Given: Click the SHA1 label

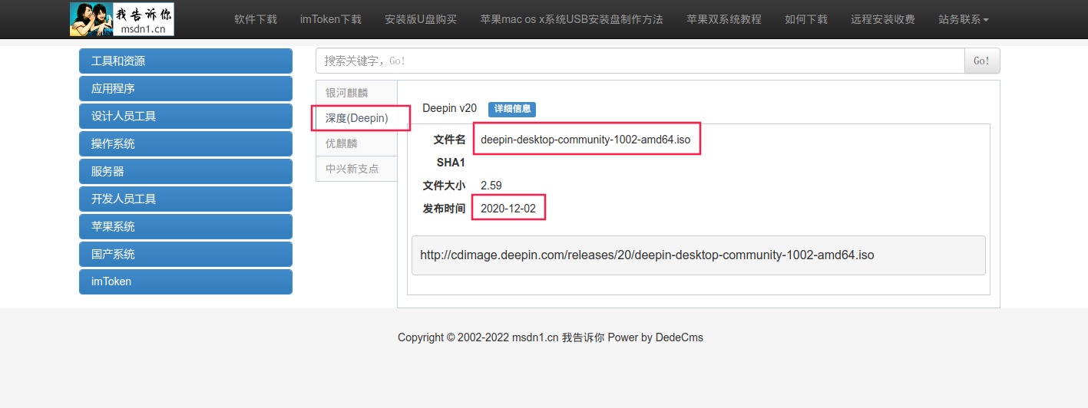Looking at the screenshot, I should (x=451, y=163).
